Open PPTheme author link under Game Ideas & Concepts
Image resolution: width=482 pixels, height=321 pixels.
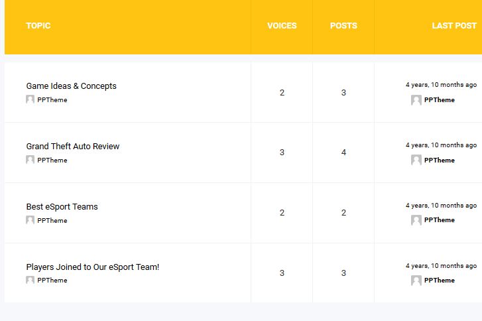[52, 100]
